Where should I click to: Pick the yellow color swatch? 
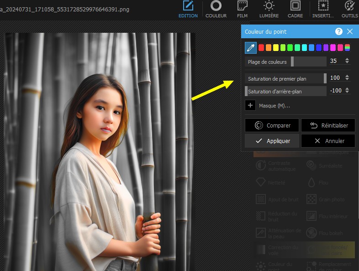pos(276,48)
